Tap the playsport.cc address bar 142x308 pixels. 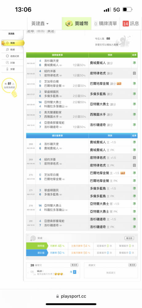(x=71, y=296)
